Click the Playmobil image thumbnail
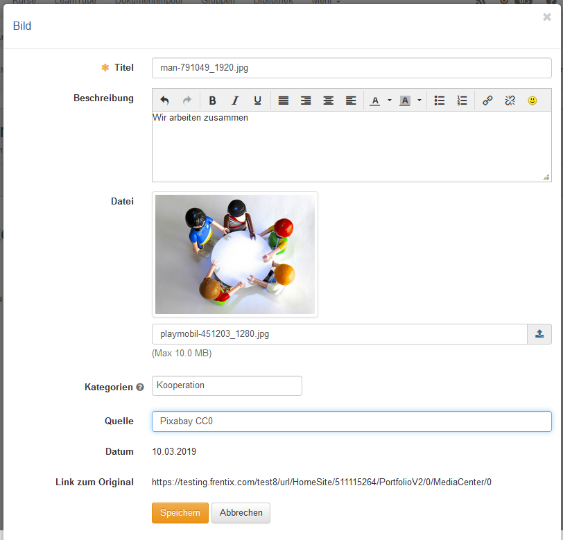The height and width of the screenshot is (540, 563). [235, 254]
